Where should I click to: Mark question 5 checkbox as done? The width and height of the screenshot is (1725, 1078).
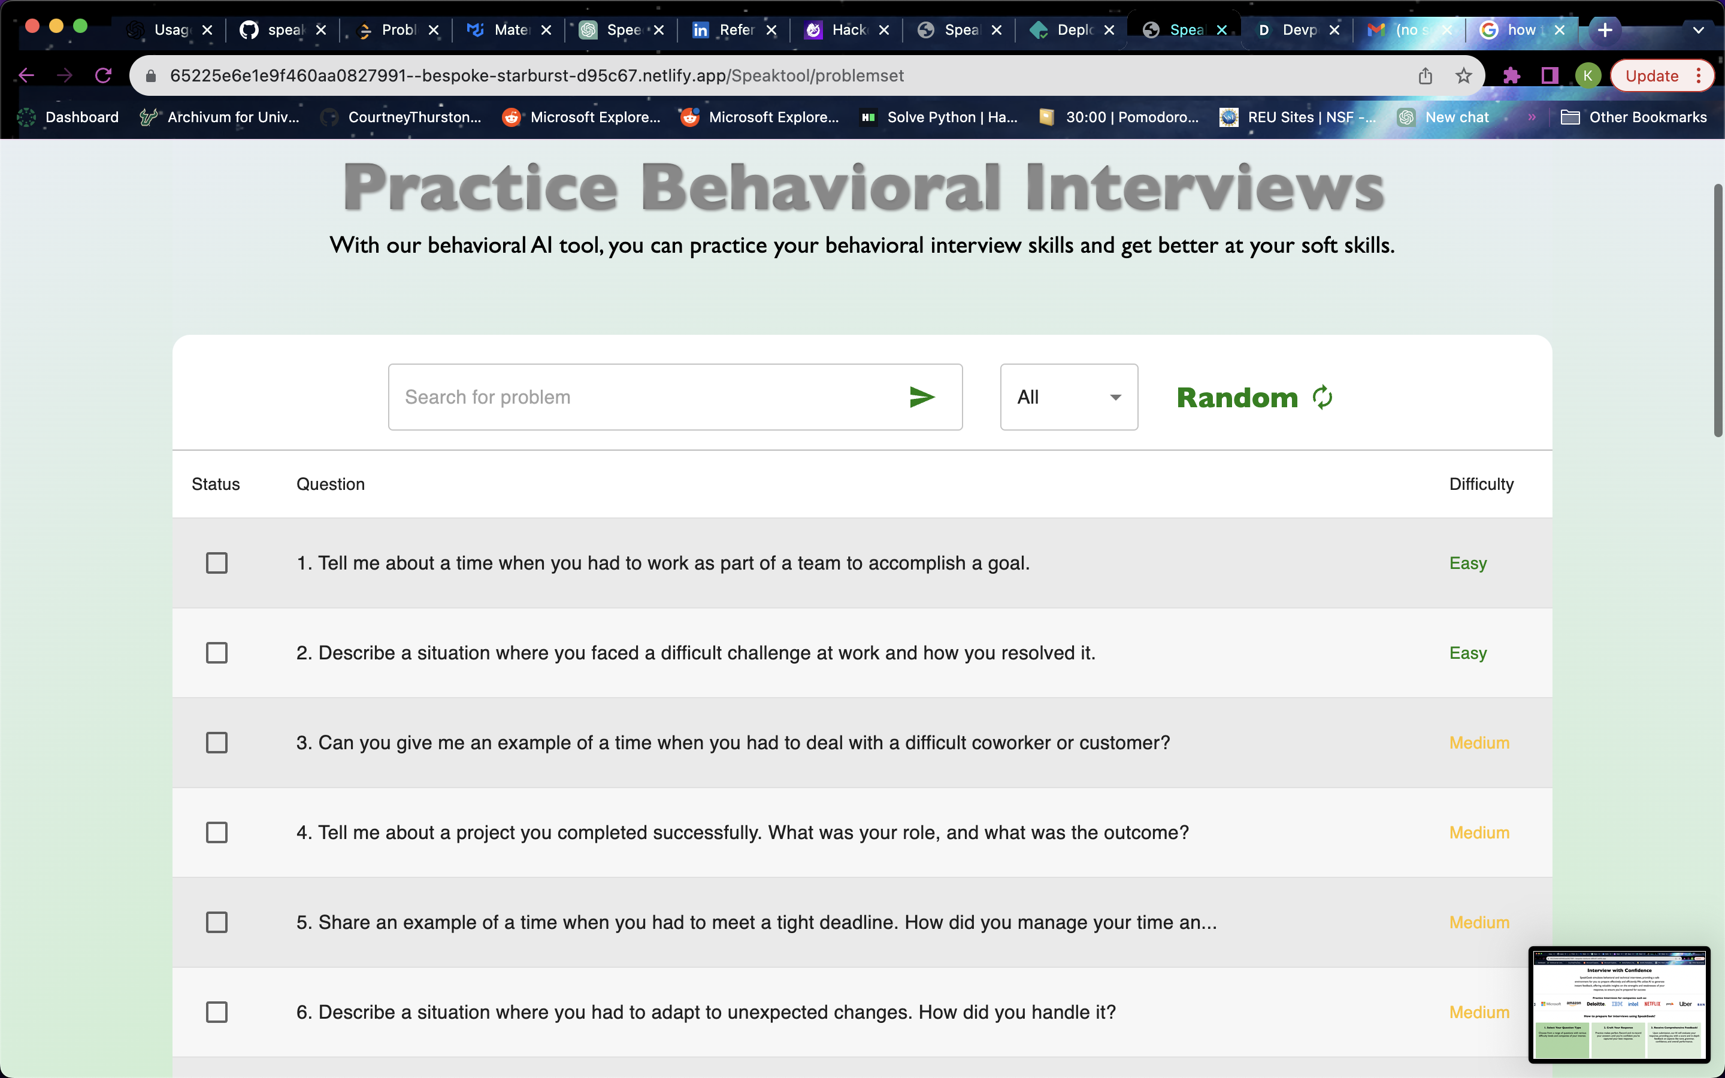[x=217, y=922]
